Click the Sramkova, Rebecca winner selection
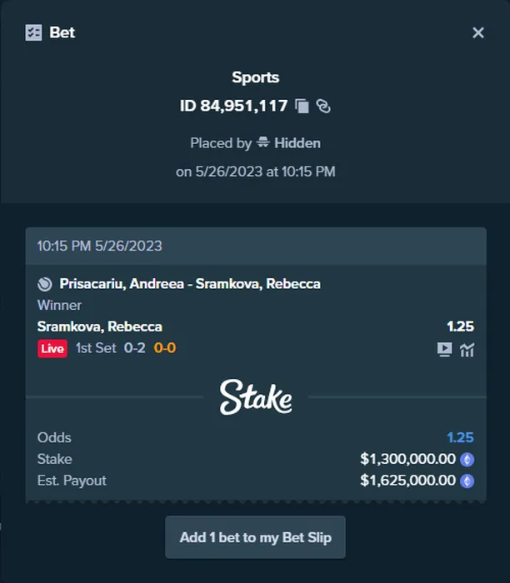 (x=100, y=326)
